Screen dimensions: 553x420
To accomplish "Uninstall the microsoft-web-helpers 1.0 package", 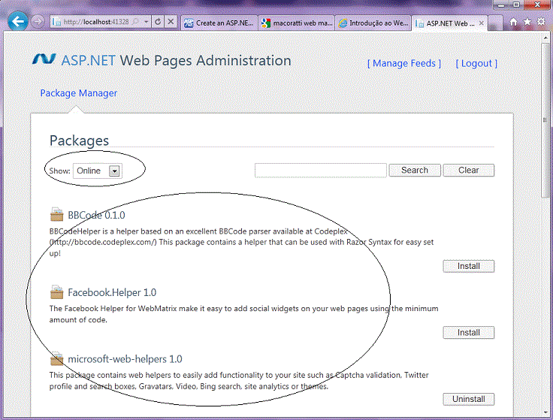I will [469, 399].
